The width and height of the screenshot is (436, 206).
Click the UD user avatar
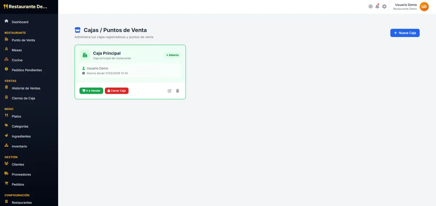pyautogui.click(x=424, y=7)
